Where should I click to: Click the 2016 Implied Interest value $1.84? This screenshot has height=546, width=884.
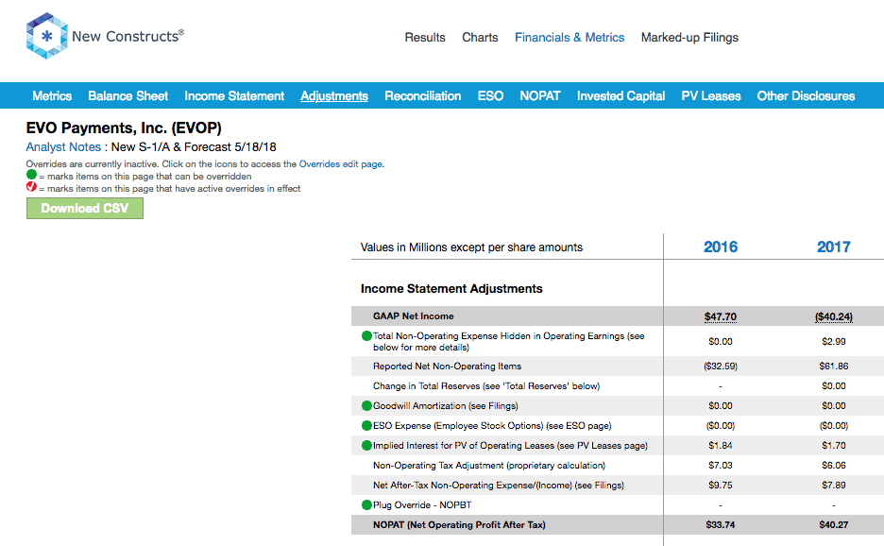[721, 445]
